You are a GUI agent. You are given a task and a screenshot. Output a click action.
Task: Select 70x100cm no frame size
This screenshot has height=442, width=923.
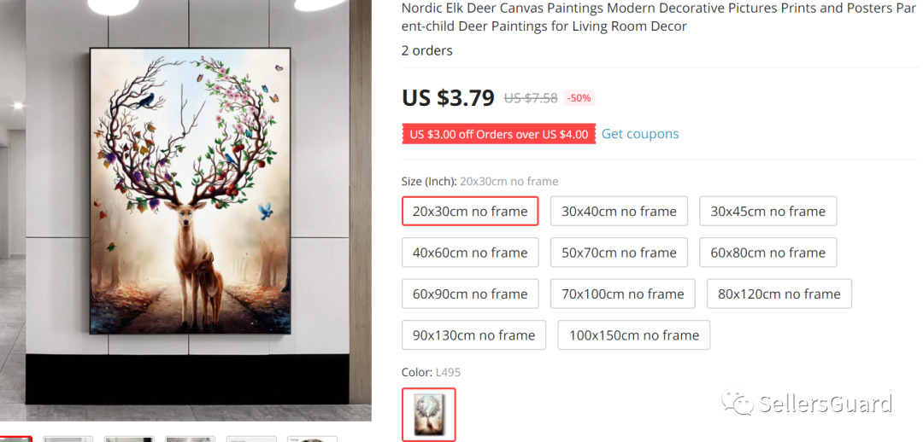coord(623,294)
